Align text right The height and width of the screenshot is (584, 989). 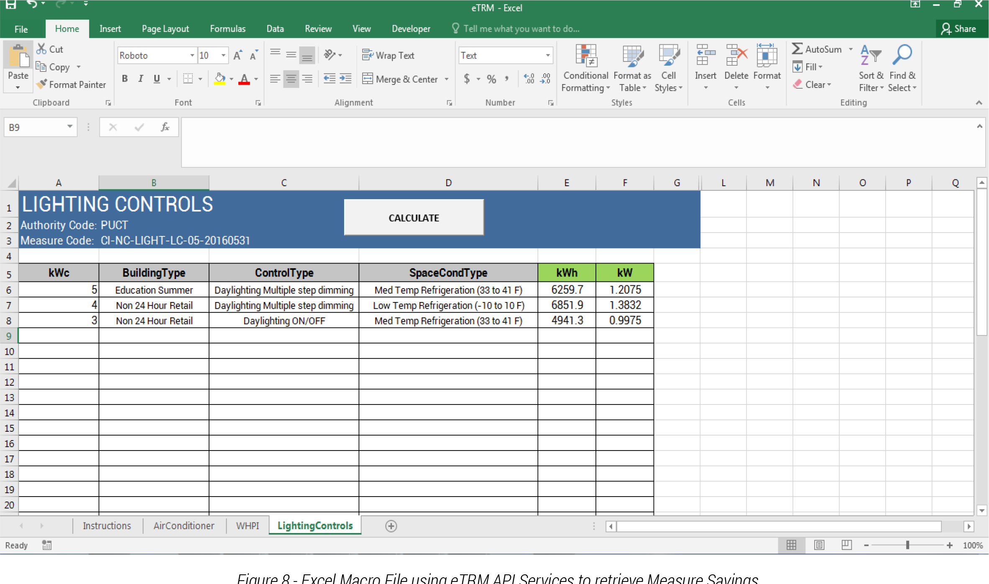tap(307, 79)
